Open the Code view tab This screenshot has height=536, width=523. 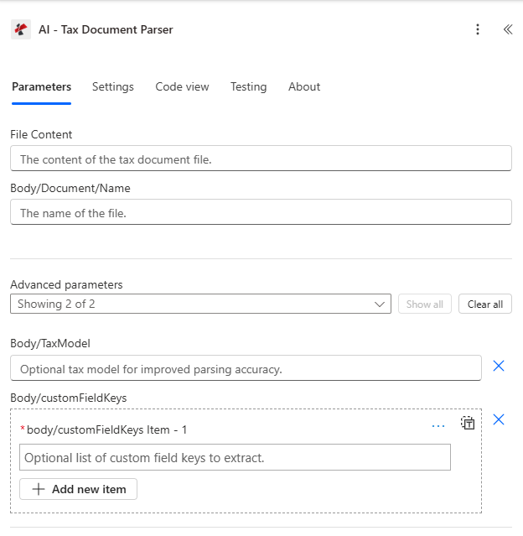click(182, 87)
